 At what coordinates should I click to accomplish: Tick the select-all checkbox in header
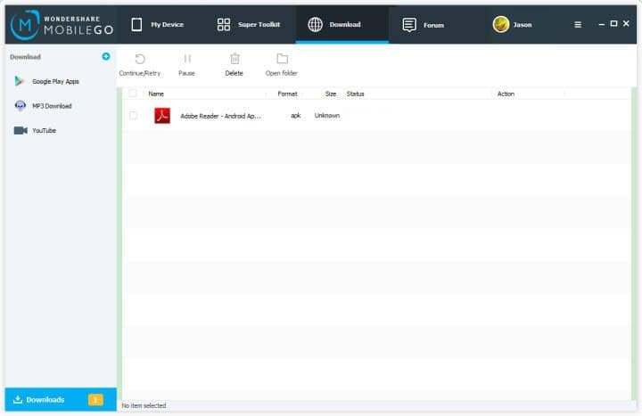click(133, 94)
